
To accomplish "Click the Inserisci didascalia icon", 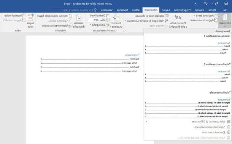I will tap(79, 17).
